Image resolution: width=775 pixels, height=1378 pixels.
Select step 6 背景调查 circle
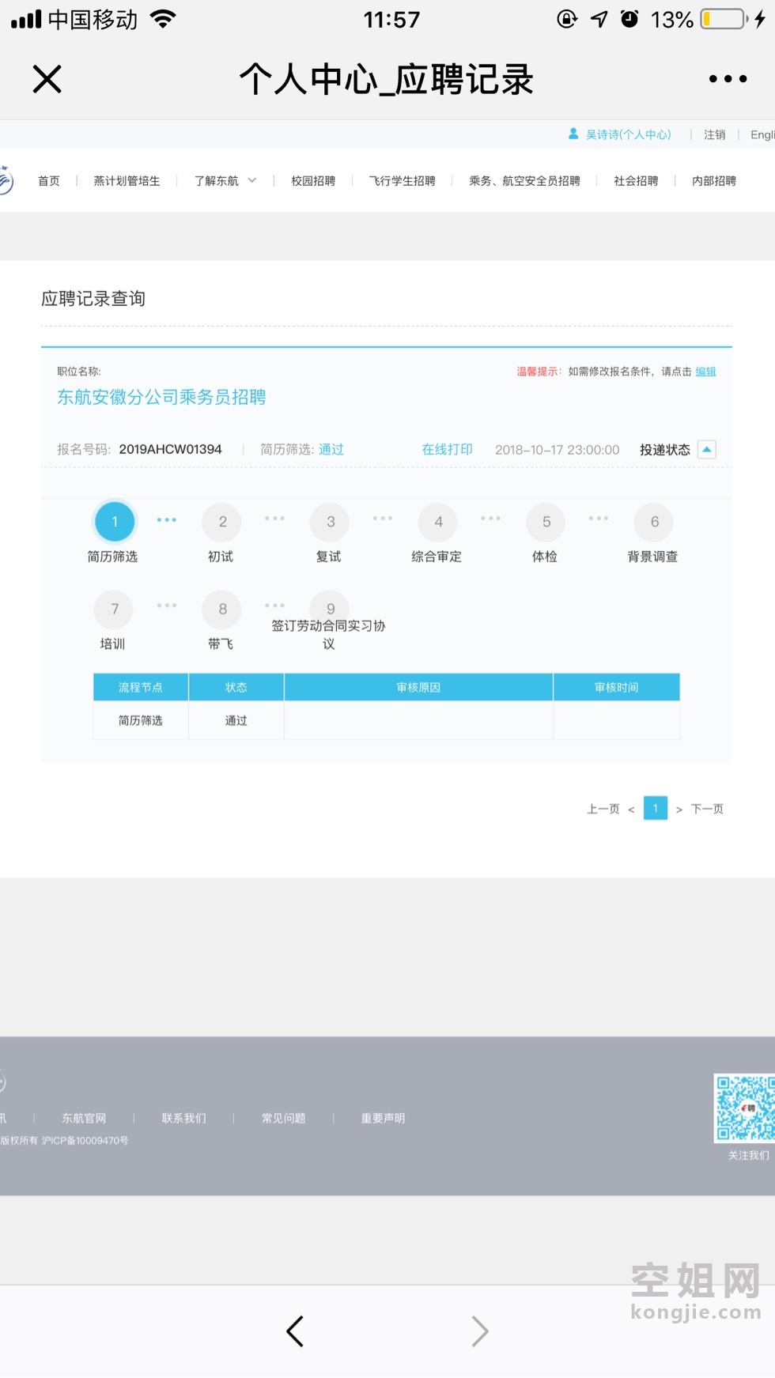654,522
